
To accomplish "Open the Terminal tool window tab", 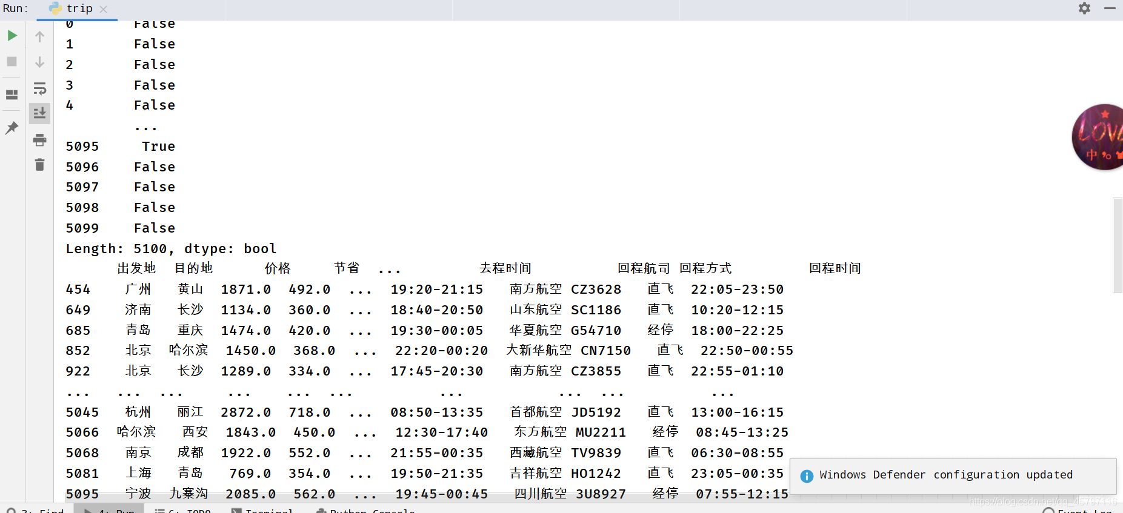I will tap(262, 509).
